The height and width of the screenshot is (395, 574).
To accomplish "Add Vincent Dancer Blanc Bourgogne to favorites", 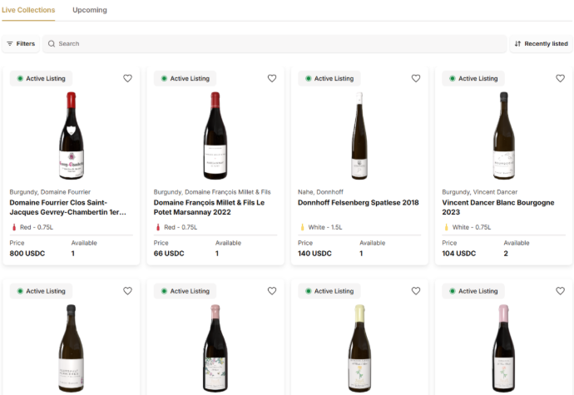I will pyautogui.click(x=560, y=78).
